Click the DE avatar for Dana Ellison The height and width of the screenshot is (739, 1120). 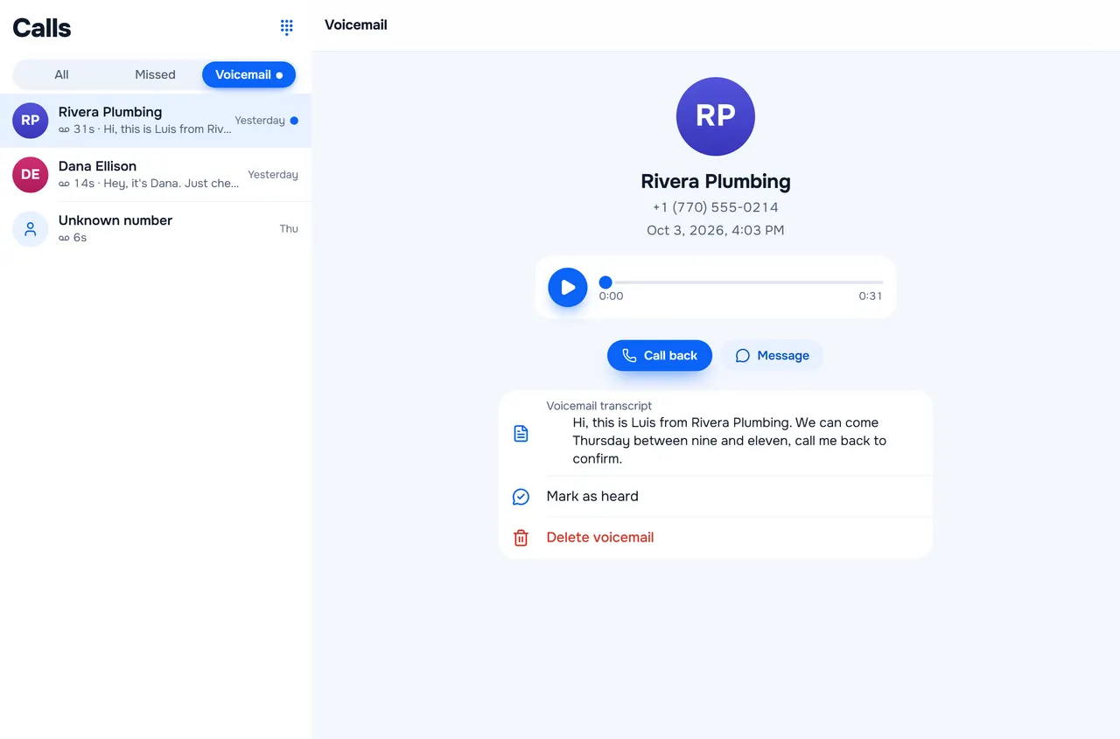click(31, 175)
